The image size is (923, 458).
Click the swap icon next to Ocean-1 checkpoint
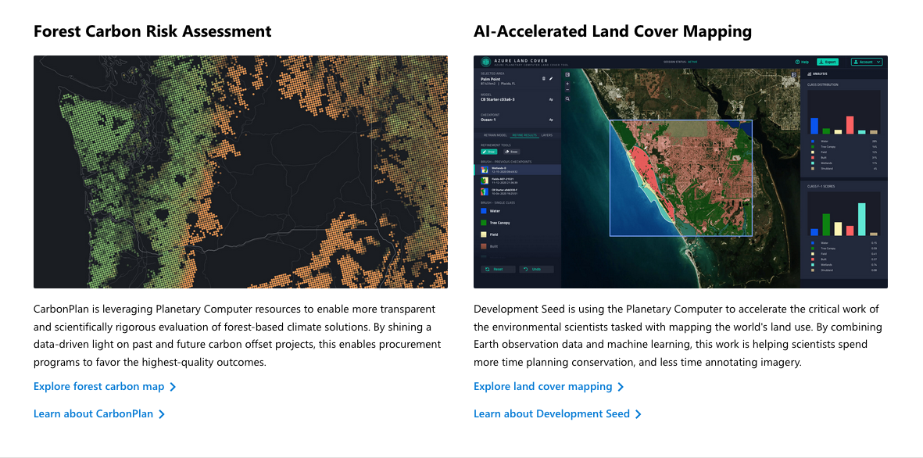(x=551, y=120)
